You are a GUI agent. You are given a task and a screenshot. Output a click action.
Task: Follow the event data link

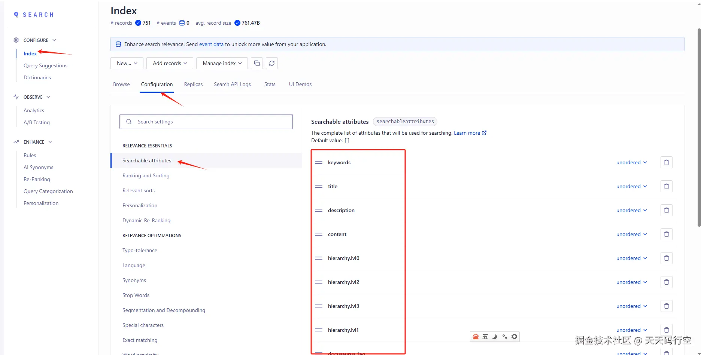pos(211,44)
